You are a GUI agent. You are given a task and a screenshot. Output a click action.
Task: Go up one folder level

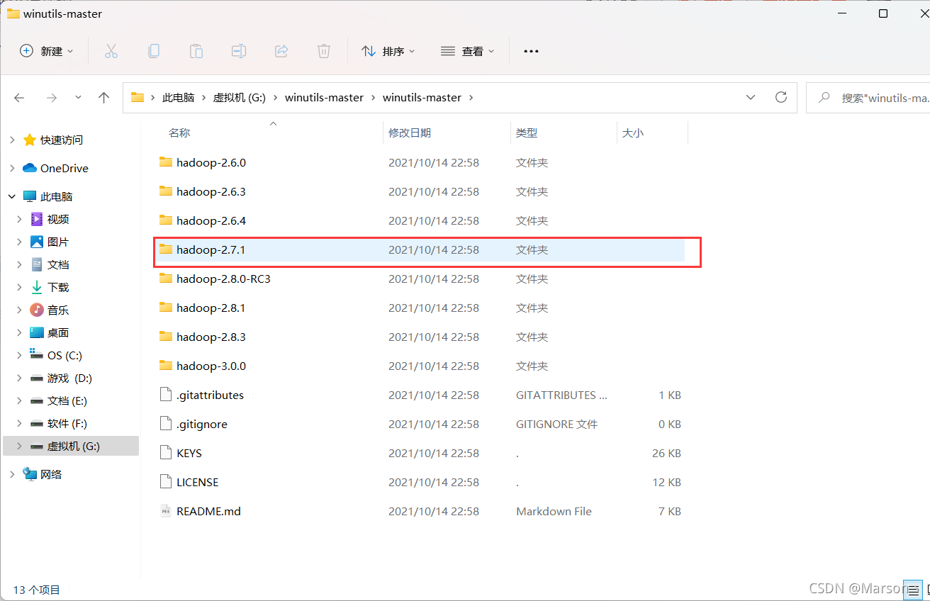pos(103,98)
